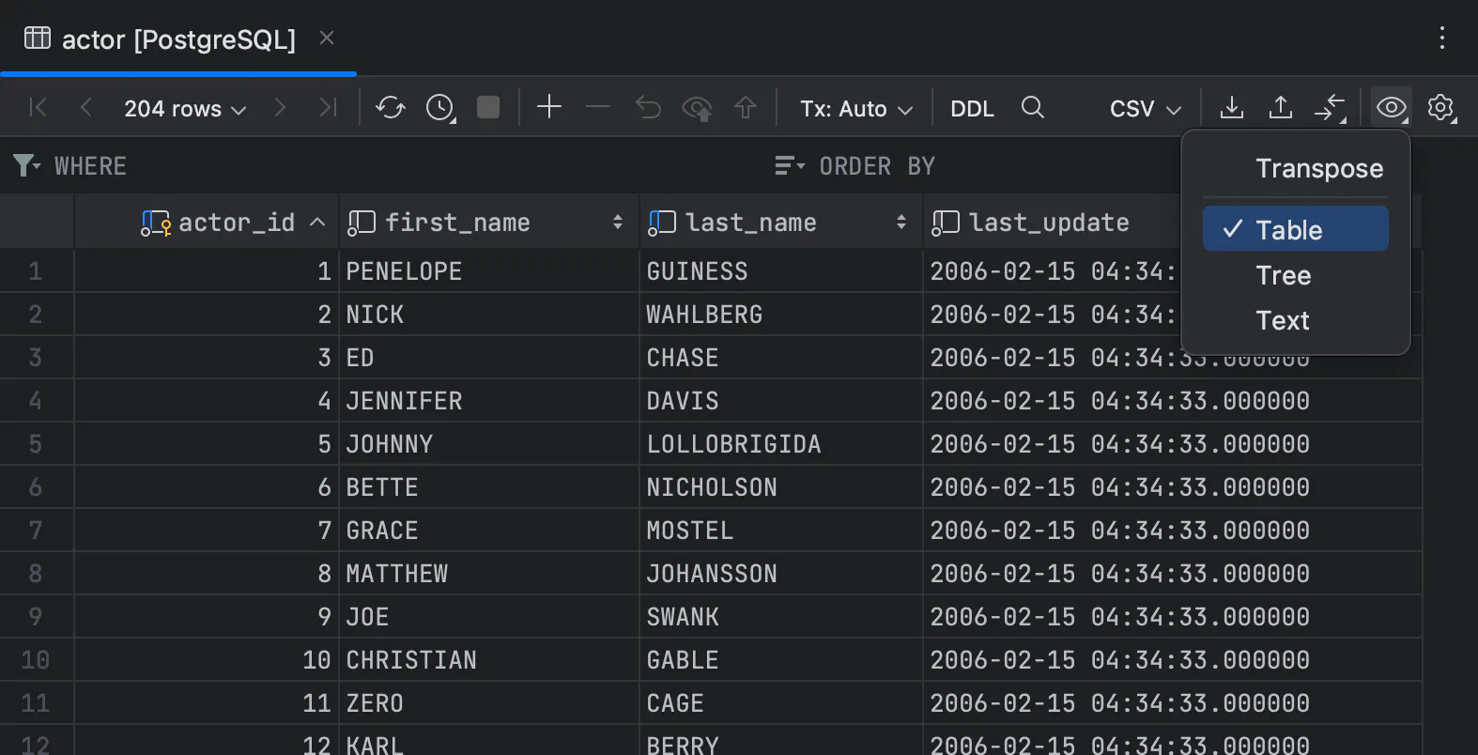
Task: Submit changes with up arrow
Action: pos(746,108)
